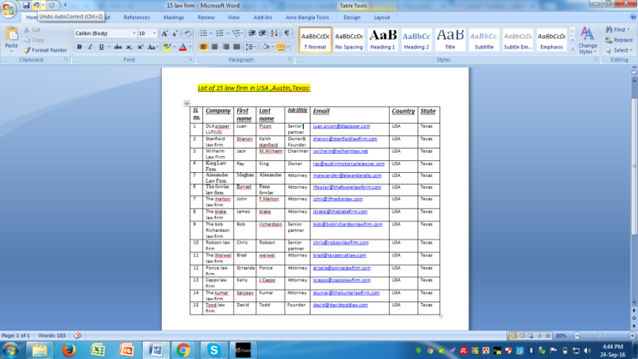Open Line Spacing dropdown
The image size is (638, 359).
tap(251, 47)
